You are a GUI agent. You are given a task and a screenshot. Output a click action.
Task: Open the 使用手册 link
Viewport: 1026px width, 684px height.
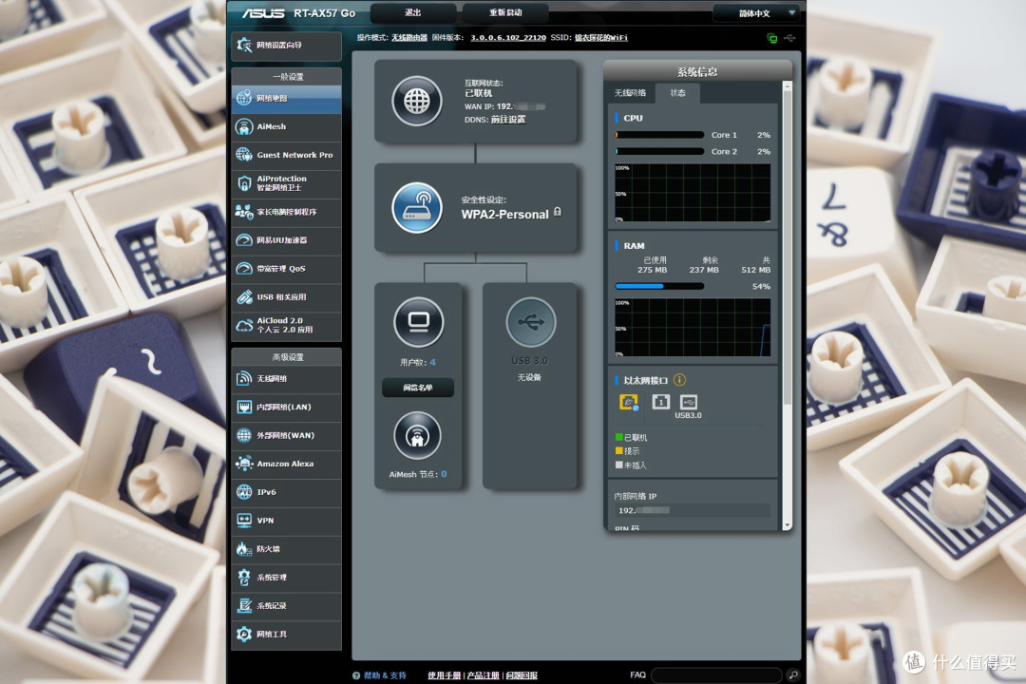445,675
